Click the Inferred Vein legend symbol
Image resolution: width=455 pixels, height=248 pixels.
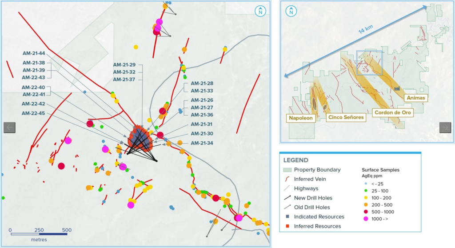click(x=287, y=179)
